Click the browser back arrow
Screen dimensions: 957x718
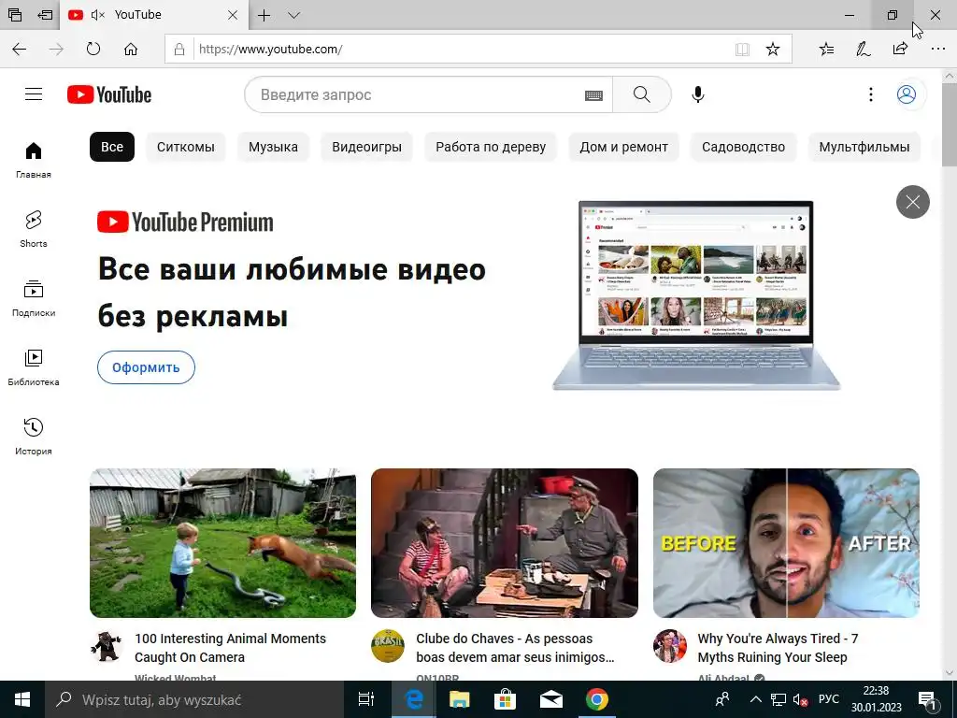(x=20, y=50)
